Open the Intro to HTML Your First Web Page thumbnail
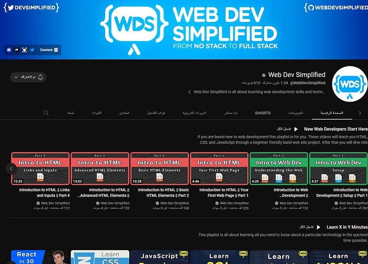This screenshot has width=368, height=264. (x=219, y=169)
